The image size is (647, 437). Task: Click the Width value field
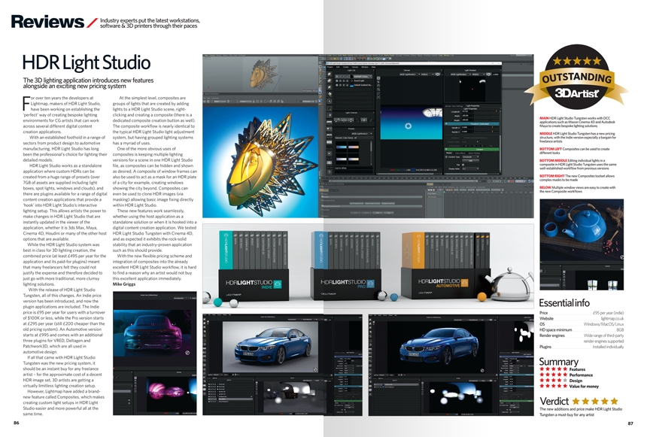point(467,116)
